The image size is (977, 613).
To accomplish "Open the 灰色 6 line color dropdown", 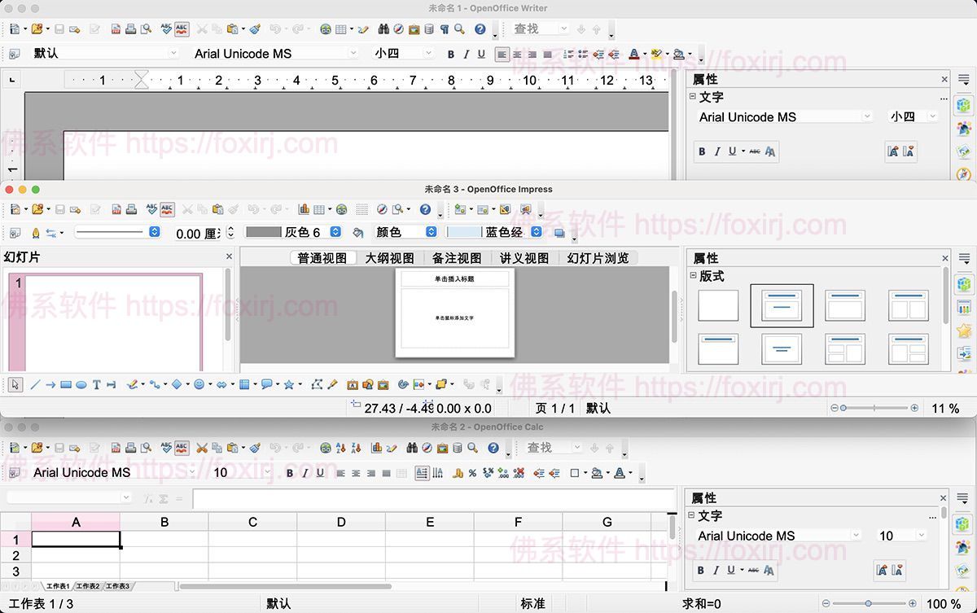I will pyautogui.click(x=335, y=232).
